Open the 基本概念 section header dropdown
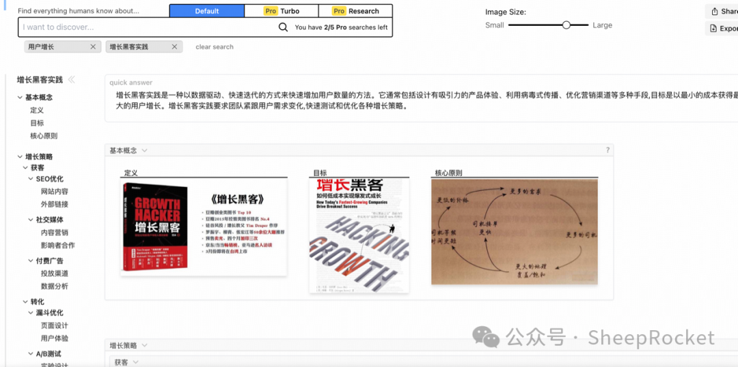The width and height of the screenshot is (738, 367). pyautogui.click(x=144, y=150)
